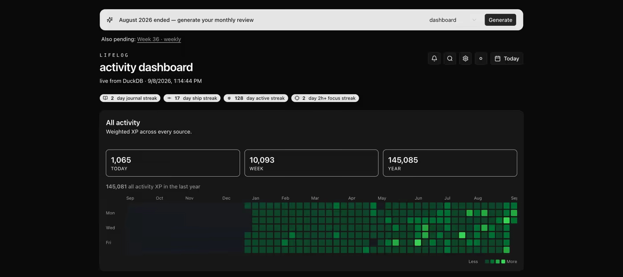Click the 17 day ship streak badge
The width and height of the screenshot is (623, 277).
tap(192, 98)
